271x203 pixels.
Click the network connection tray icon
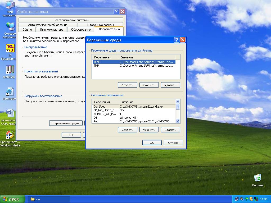(x=237, y=199)
